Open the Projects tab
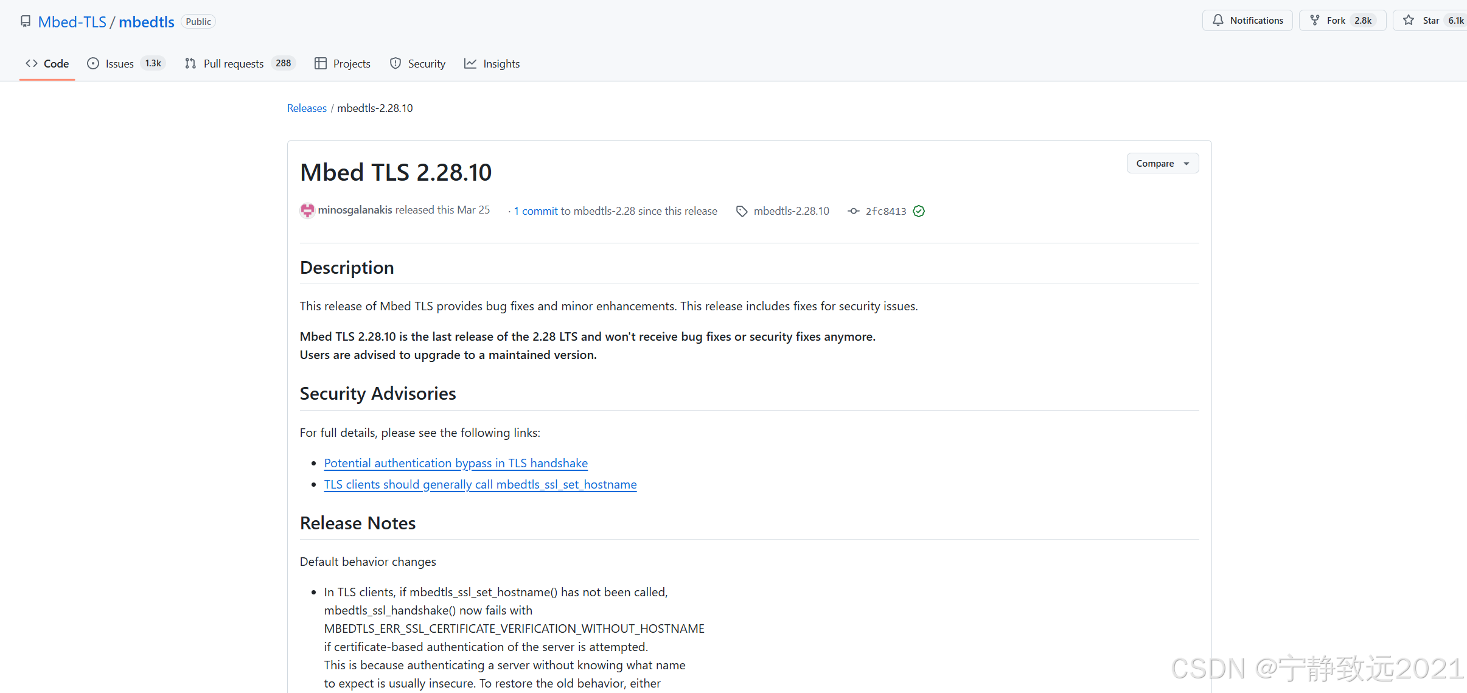This screenshot has height=693, width=1467. pos(343,63)
